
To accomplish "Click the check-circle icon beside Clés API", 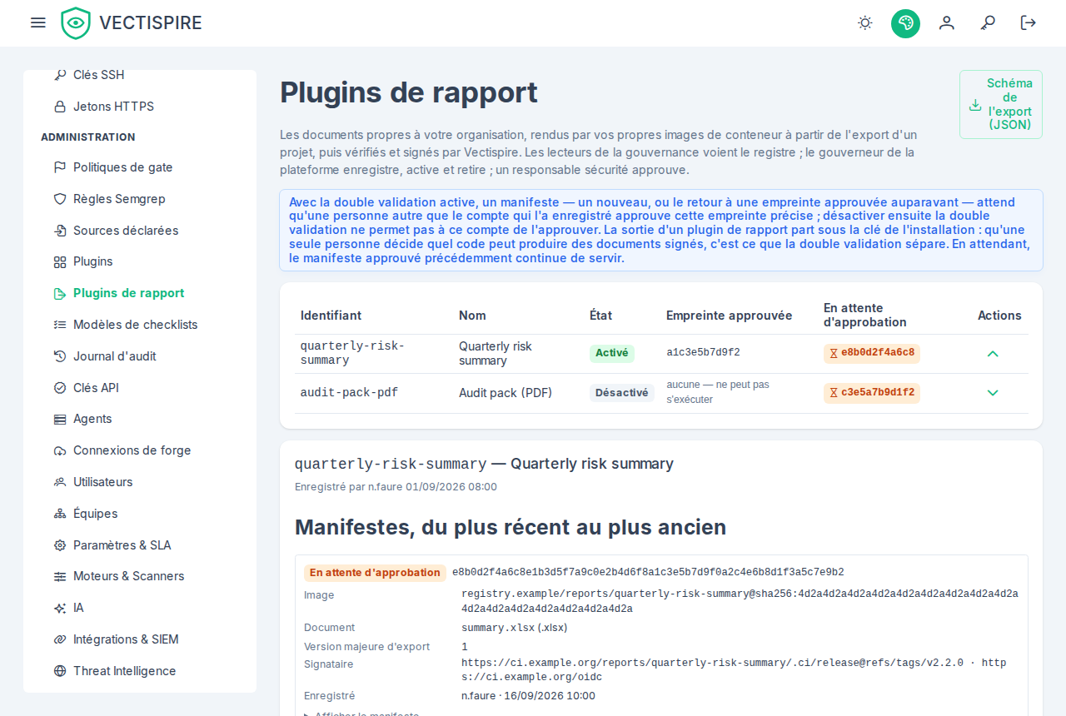I will pyautogui.click(x=60, y=388).
